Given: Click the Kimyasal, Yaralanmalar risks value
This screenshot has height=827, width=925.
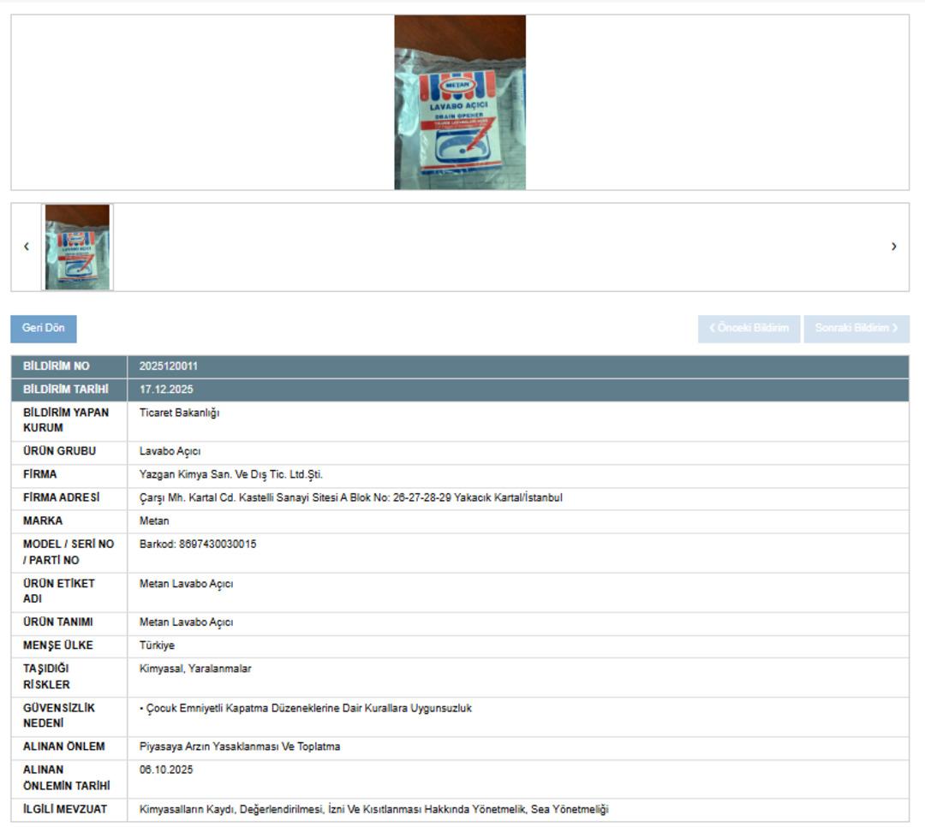Looking at the screenshot, I should pyautogui.click(x=195, y=669).
